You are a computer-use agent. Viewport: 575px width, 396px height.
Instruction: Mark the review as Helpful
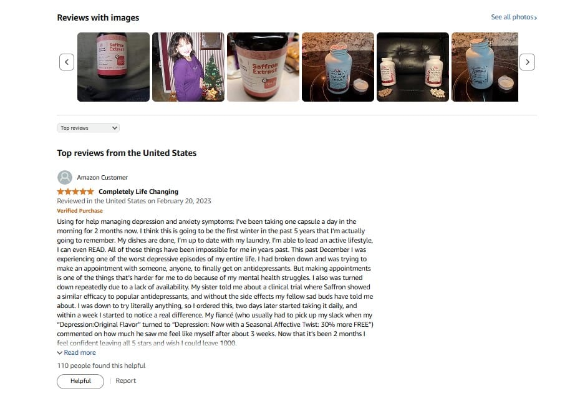tap(80, 381)
